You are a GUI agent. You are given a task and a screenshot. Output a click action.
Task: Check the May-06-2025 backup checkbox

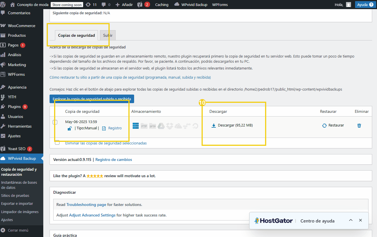tap(55, 122)
